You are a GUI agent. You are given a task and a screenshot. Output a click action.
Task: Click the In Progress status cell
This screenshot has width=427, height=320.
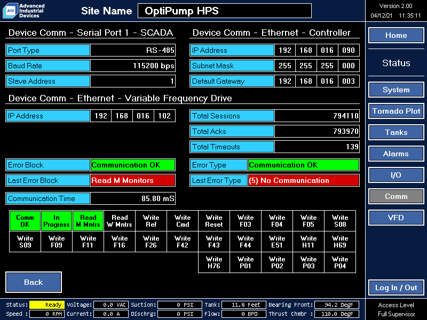[57, 221]
